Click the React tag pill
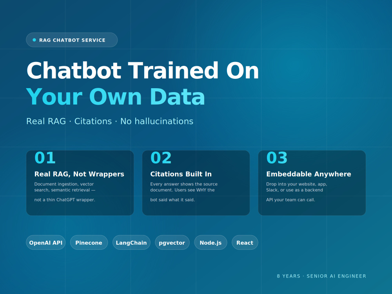Screen dimensions: 392x294 tap(245, 243)
